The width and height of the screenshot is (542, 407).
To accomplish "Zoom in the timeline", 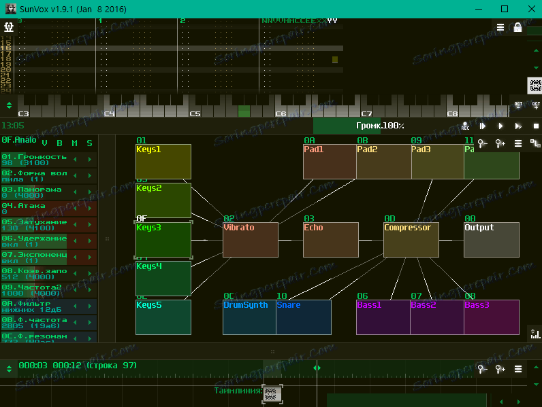I will pyautogui.click(x=500, y=369).
